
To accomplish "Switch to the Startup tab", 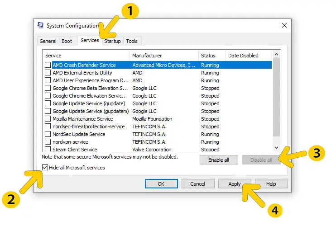I will point(112,41).
